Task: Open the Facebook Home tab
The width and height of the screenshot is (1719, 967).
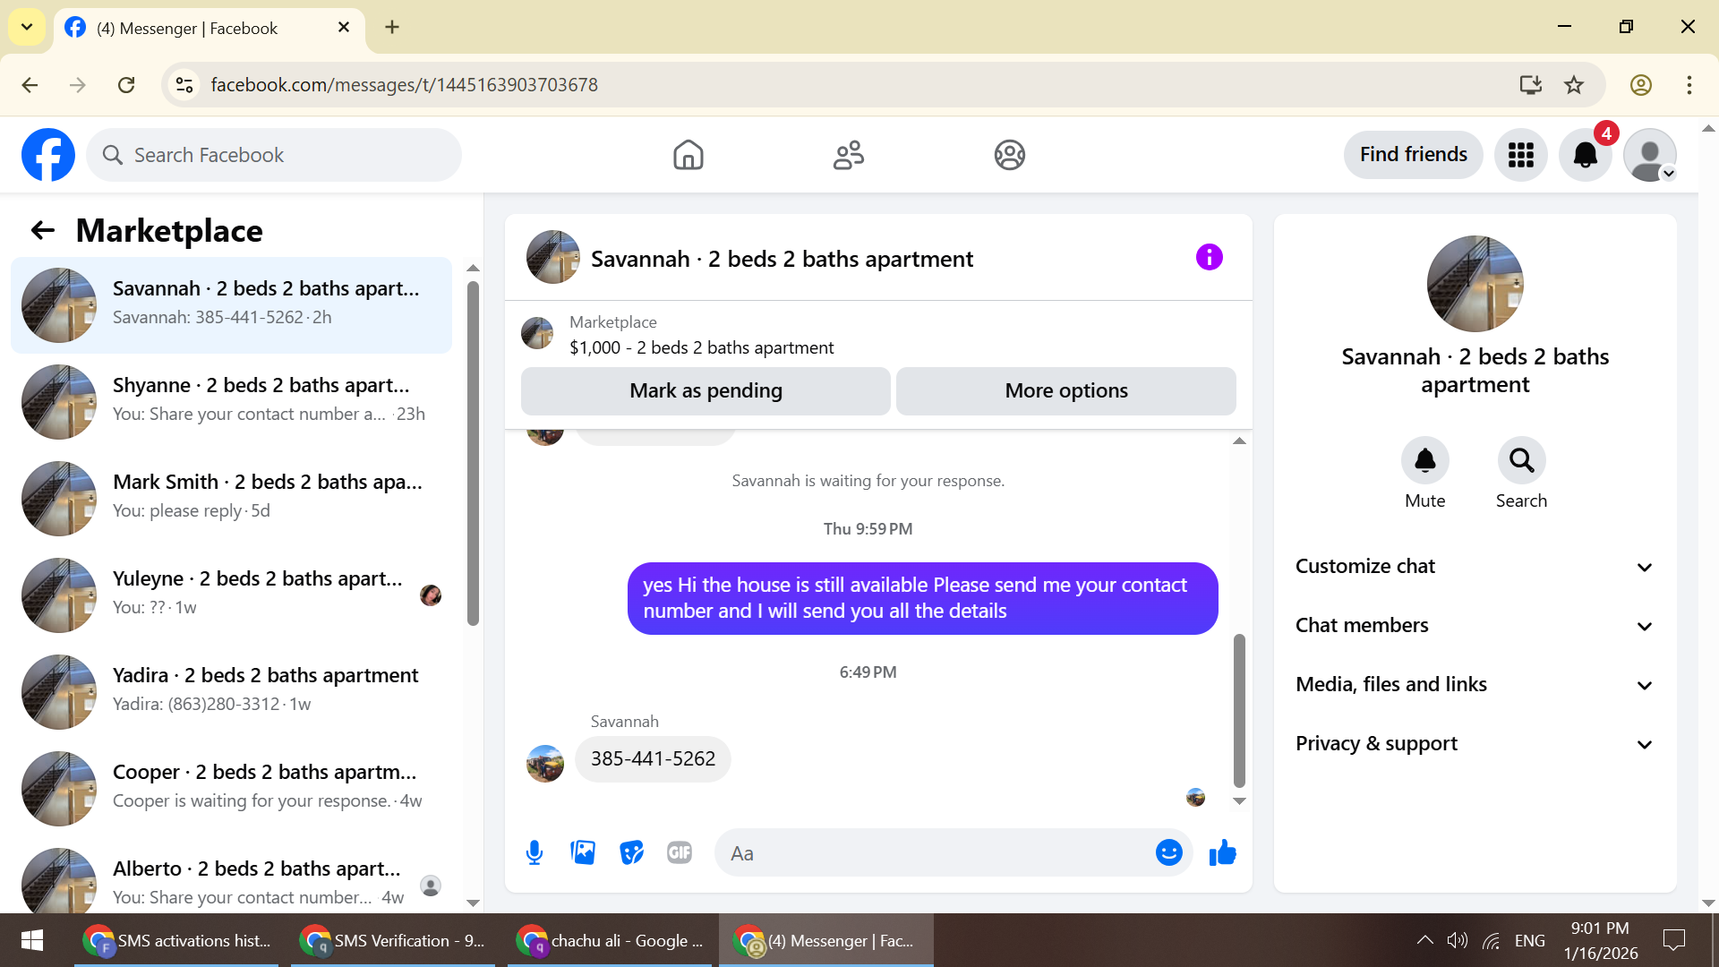Action: click(688, 155)
